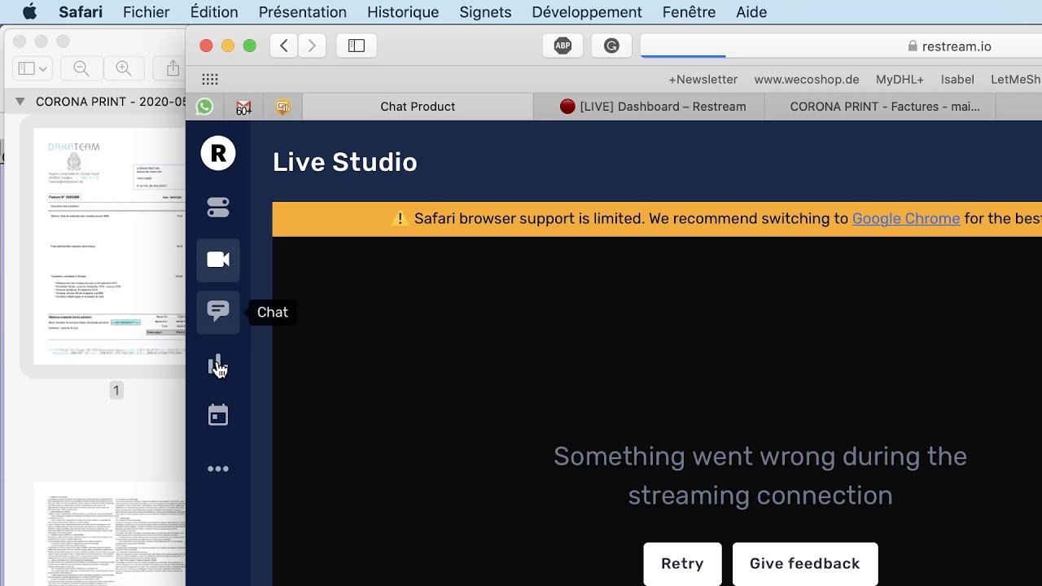This screenshot has width=1042, height=586.
Task: Switch to the yellow pinned tab
Action: tap(282, 107)
